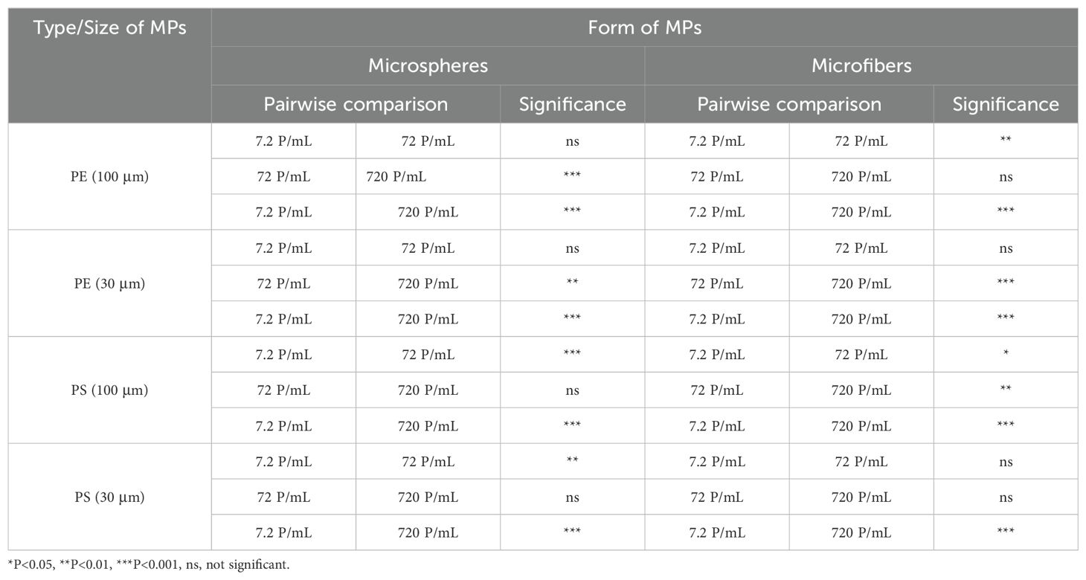Select the PE (100 µm) row label

tap(109, 177)
